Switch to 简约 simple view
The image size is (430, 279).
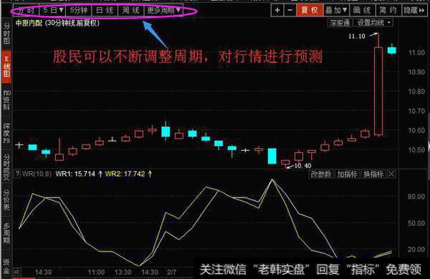tap(388, 10)
